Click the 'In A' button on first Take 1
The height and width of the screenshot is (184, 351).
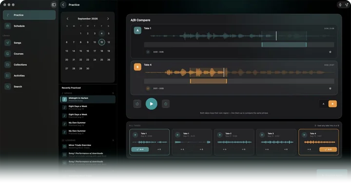click(x=140, y=149)
